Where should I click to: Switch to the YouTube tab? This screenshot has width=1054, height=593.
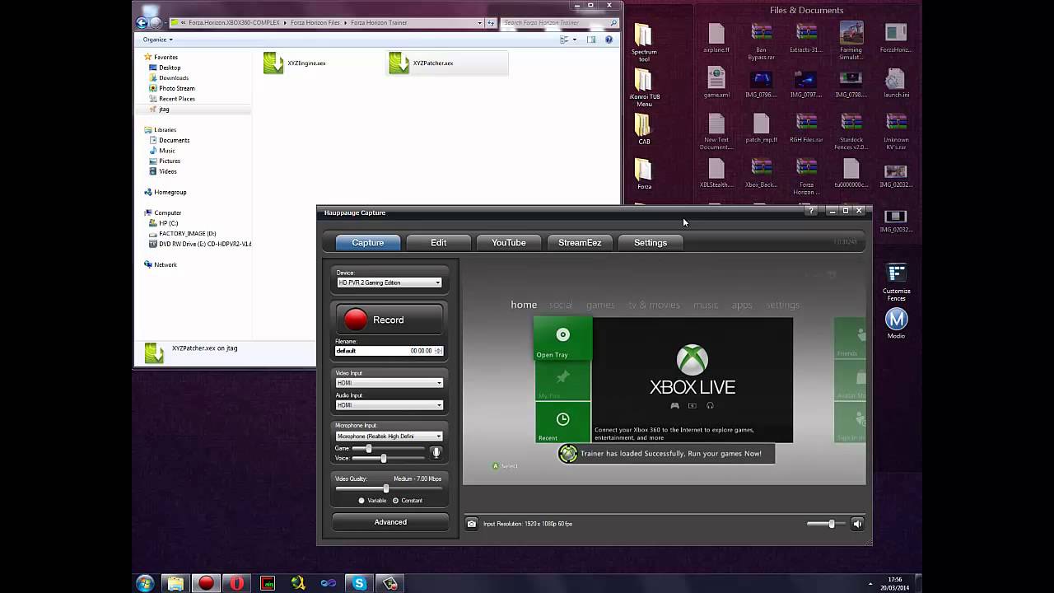[508, 243]
